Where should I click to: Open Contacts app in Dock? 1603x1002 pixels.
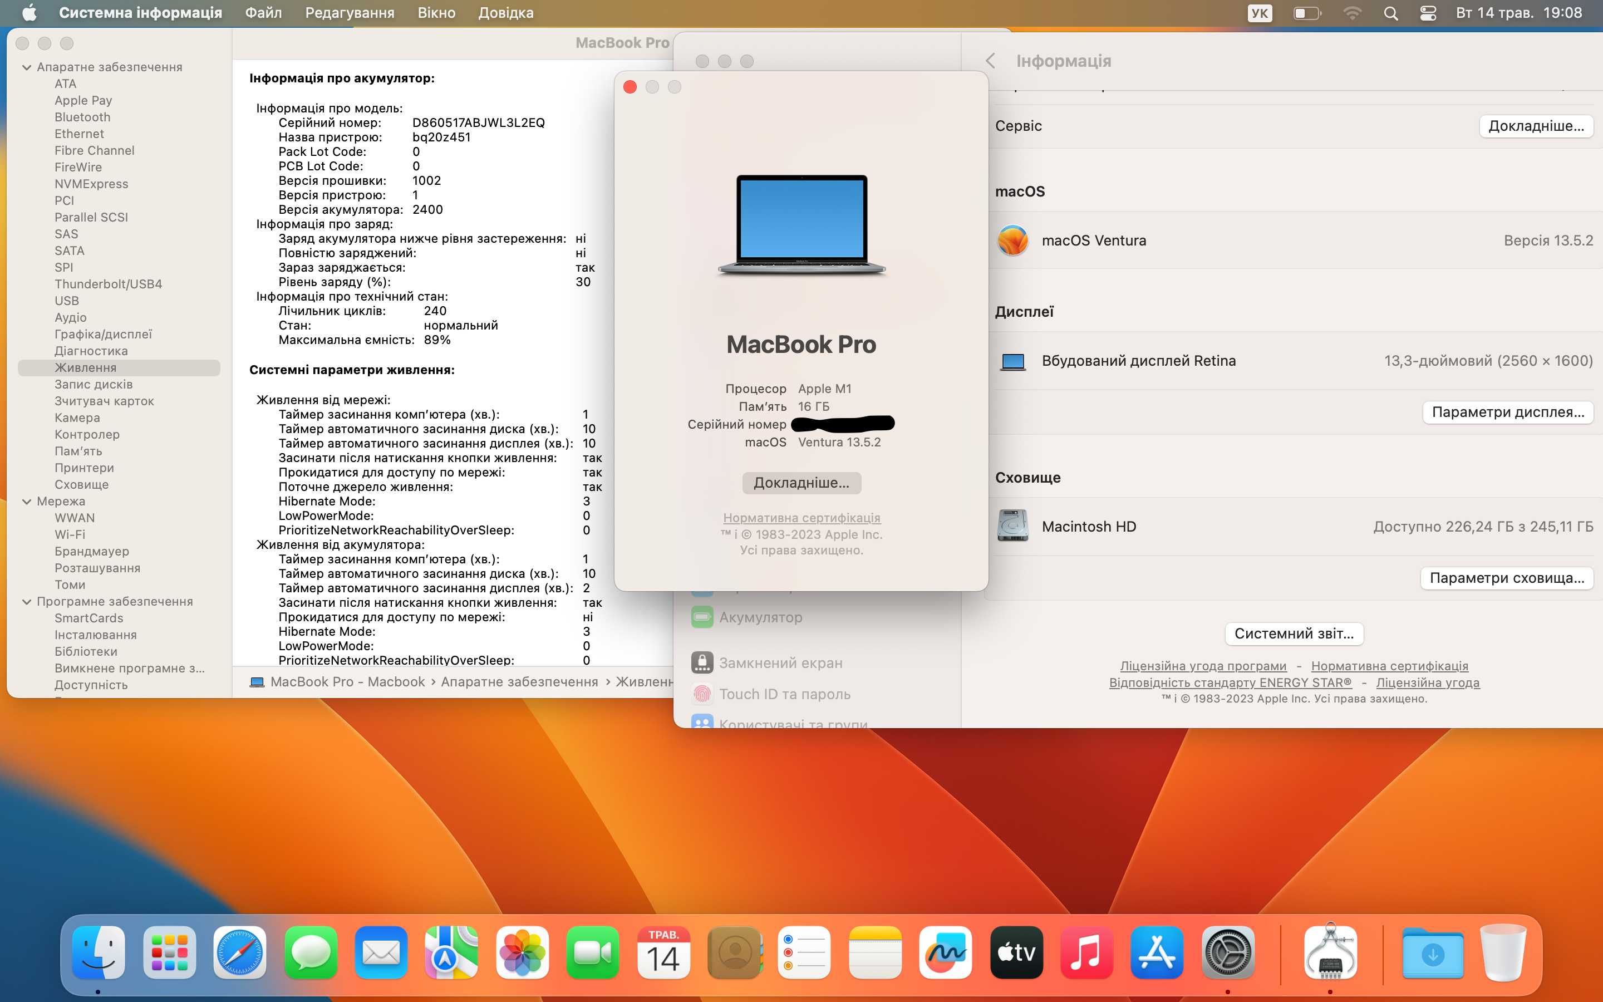[734, 952]
